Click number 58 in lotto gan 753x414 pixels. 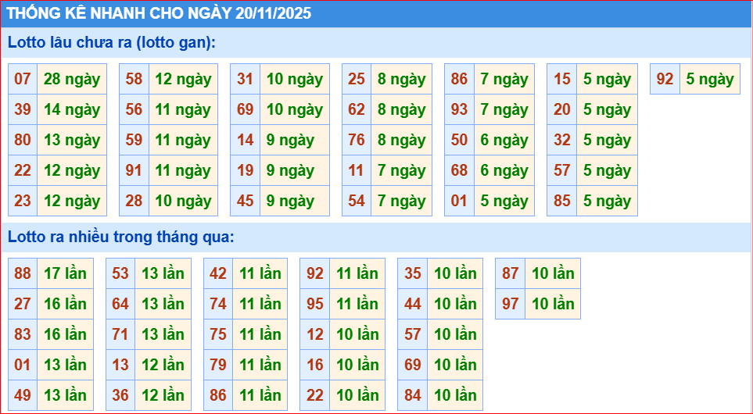(x=134, y=79)
